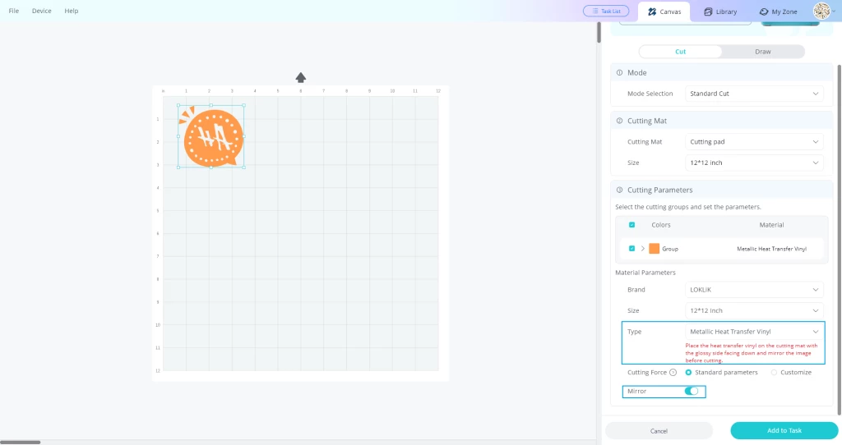Viewport: 842px width, 445px height.
Task: Open the Cutting Mat dropdown
Action: point(754,141)
